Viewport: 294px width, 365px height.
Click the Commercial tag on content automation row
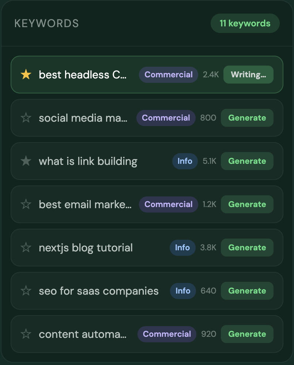[167, 334]
